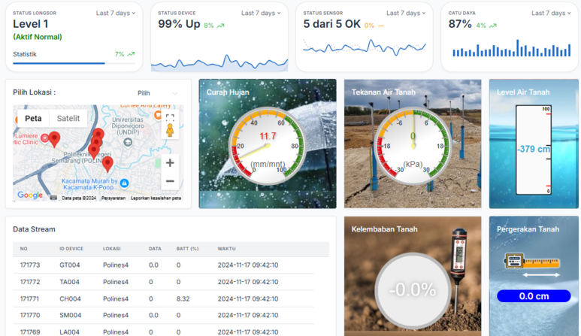The height and width of the screenshot is (336, 581).
Task: Click the Google logo on the map
Action: [x=30, y=195]
